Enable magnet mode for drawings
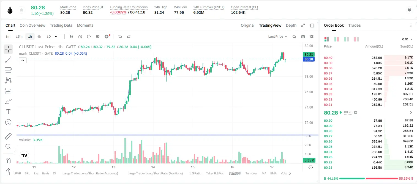This screenshot has width=417, height=184. (8, 160)
